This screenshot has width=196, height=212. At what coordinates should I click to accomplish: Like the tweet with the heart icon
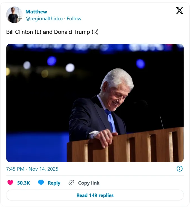coord(10,183)
